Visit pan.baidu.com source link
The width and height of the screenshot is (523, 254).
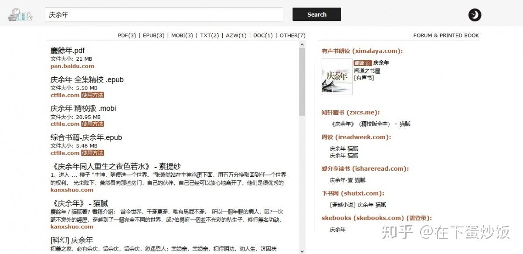(72, 66)
